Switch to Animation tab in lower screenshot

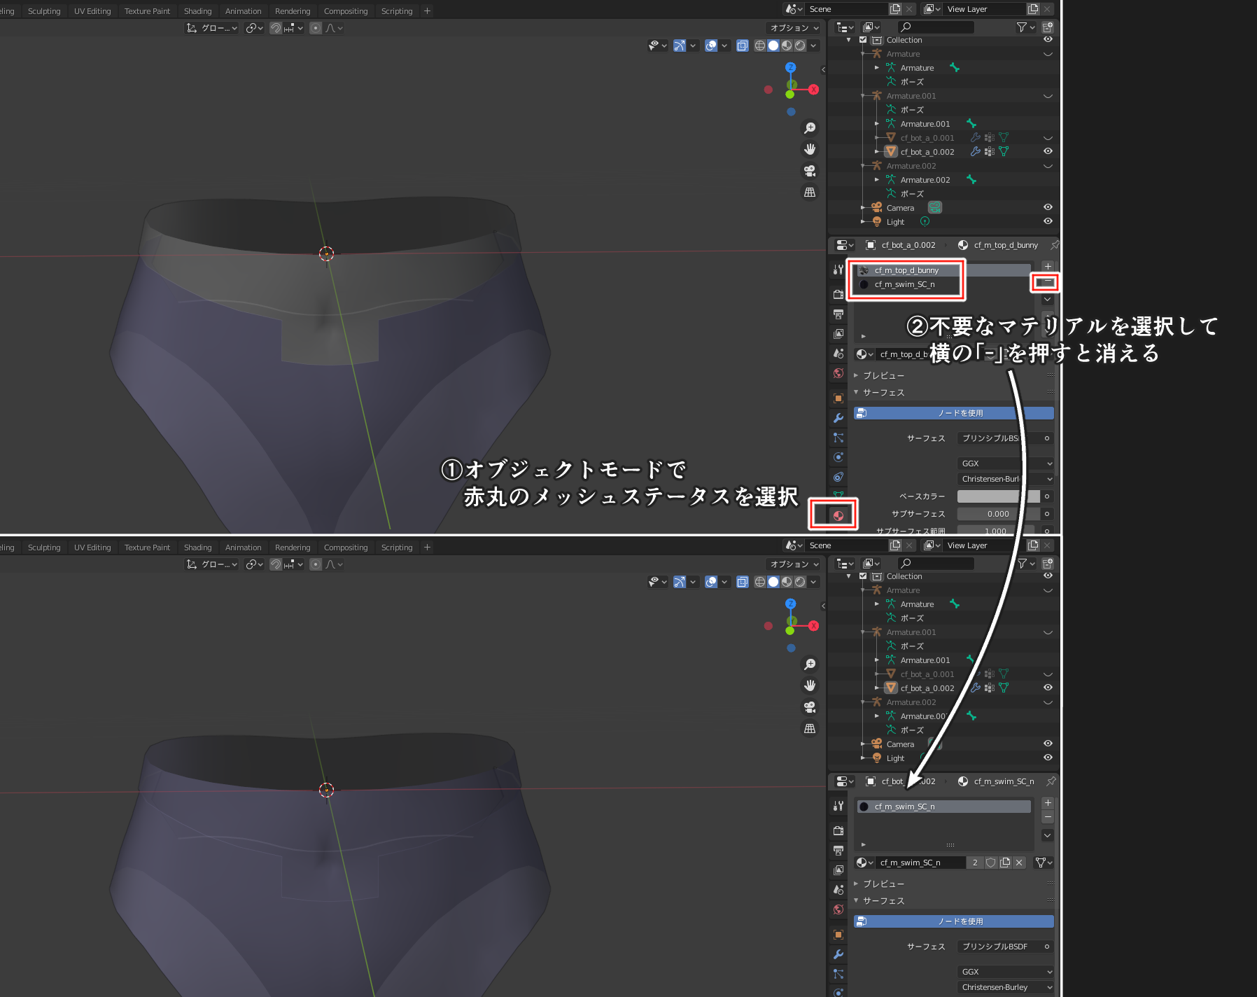tap(243, 548)
